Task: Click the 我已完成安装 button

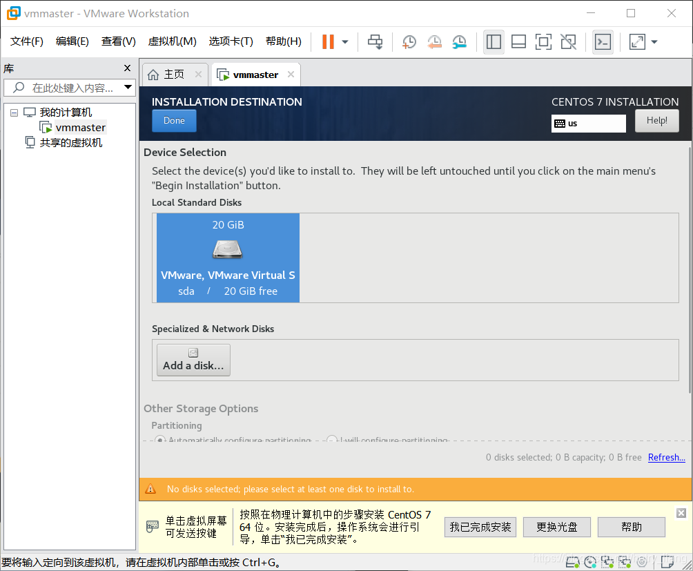Action: (x=480, y=527)
